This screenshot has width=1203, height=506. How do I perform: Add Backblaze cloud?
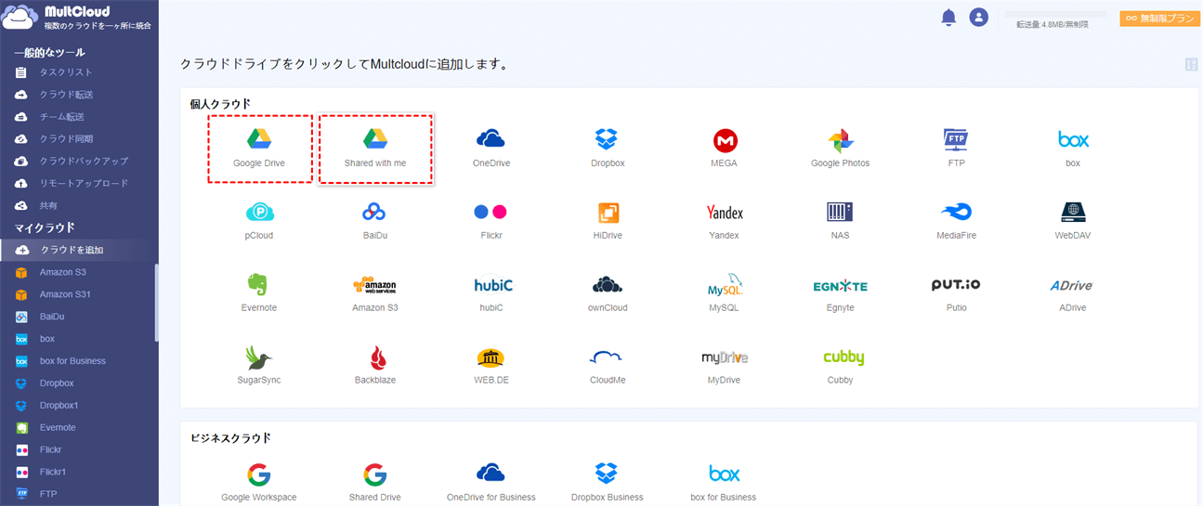tap(375, 366)
